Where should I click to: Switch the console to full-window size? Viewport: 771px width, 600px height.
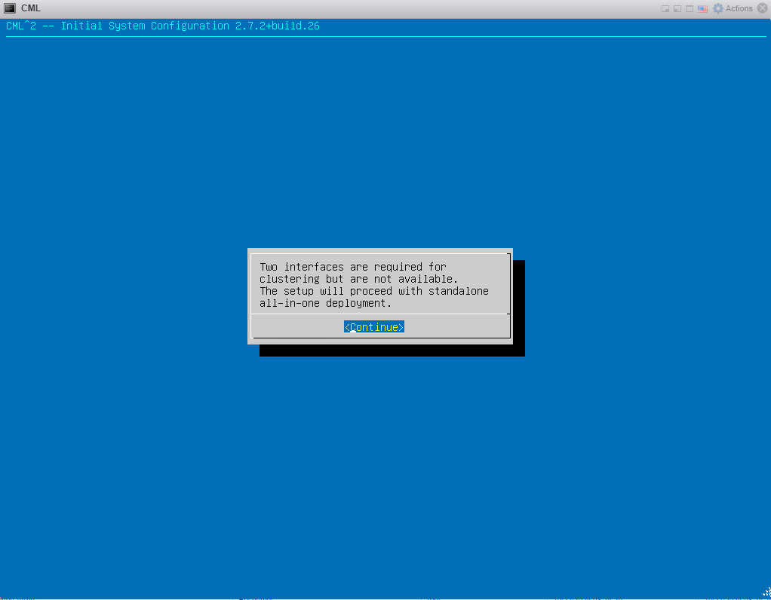click(690, 9)
